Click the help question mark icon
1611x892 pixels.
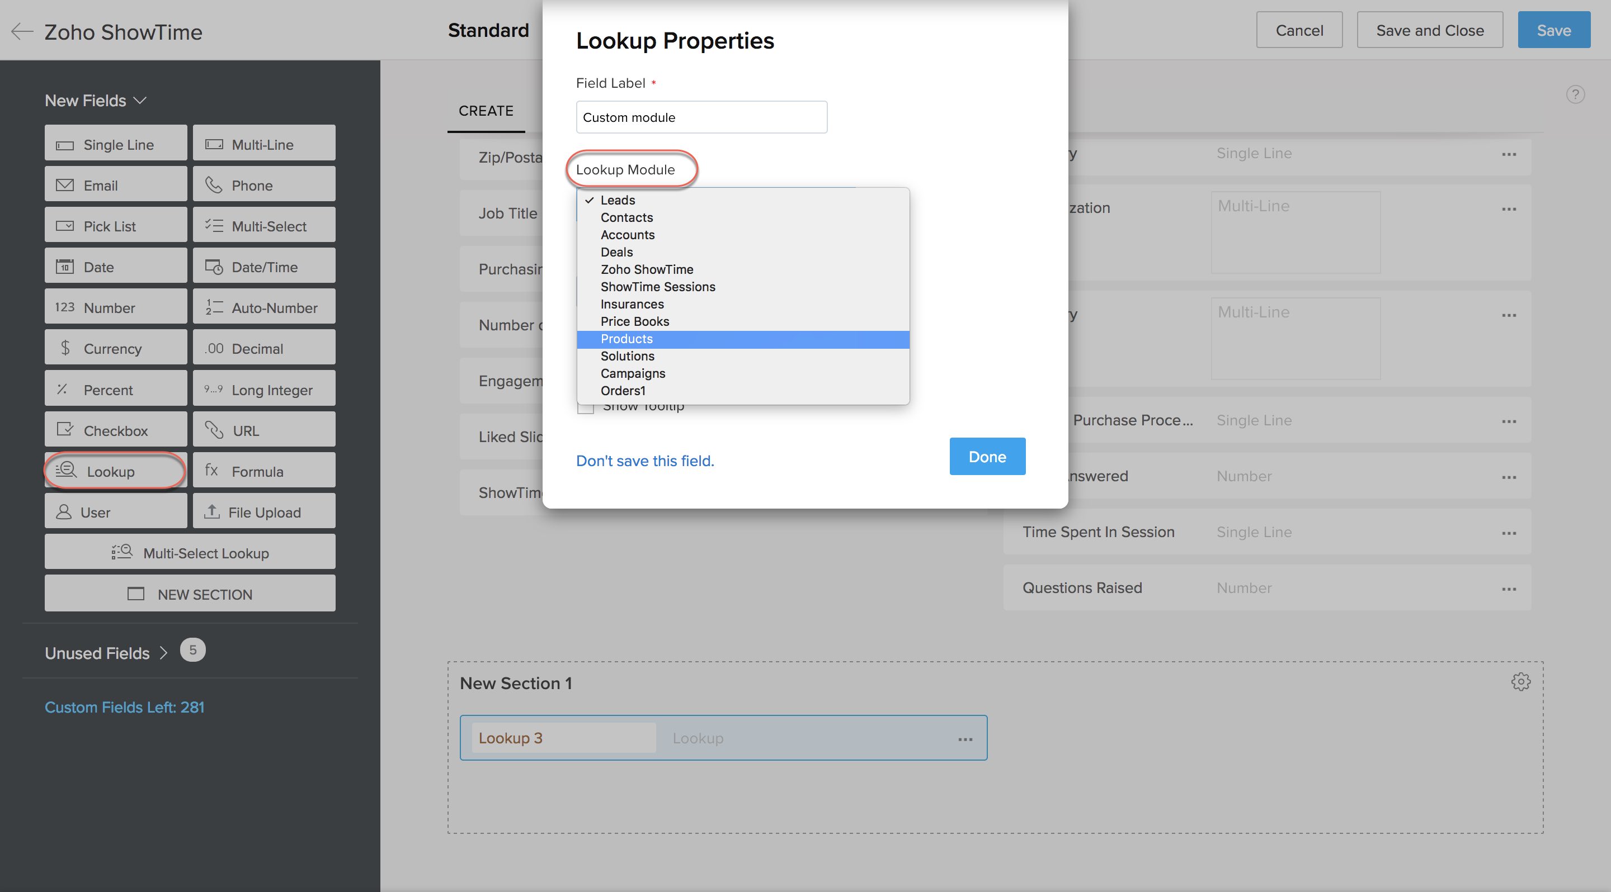pos(1575,94)
